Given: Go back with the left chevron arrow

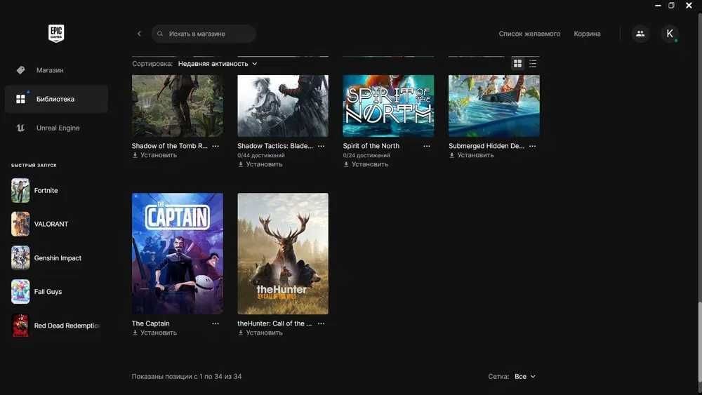Looking at the screenshot, I should (139, 34).
